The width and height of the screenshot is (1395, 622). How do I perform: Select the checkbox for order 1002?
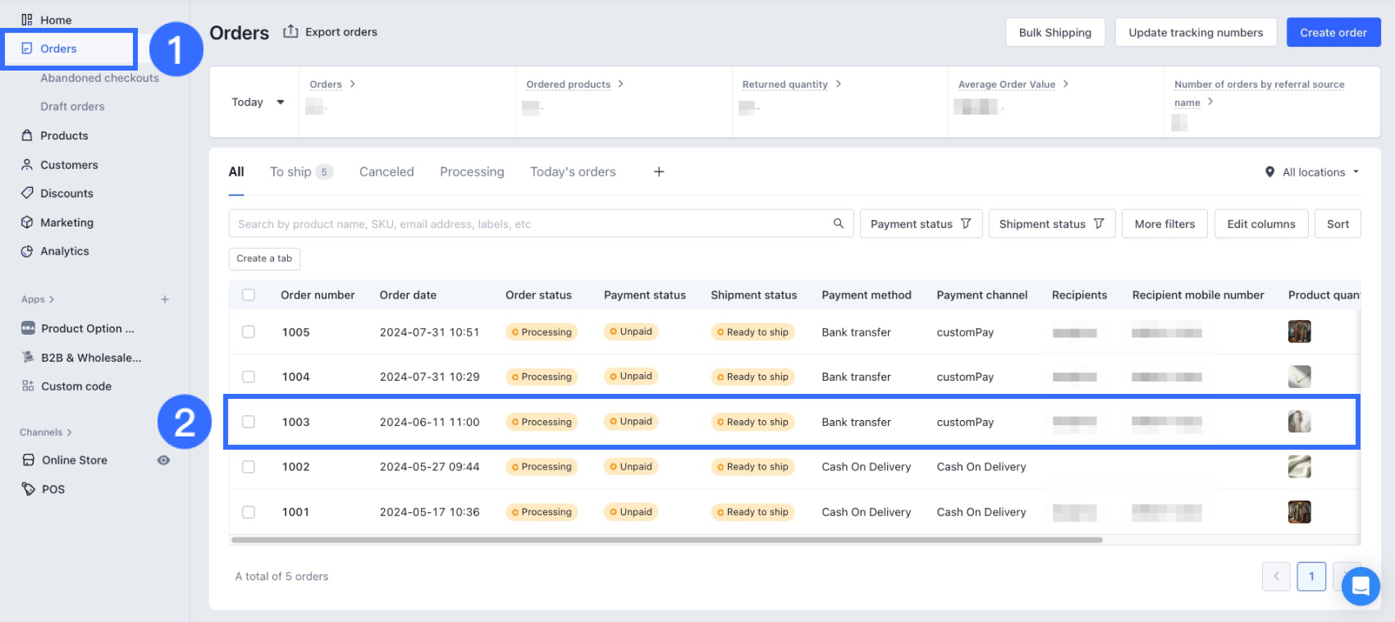249,466
